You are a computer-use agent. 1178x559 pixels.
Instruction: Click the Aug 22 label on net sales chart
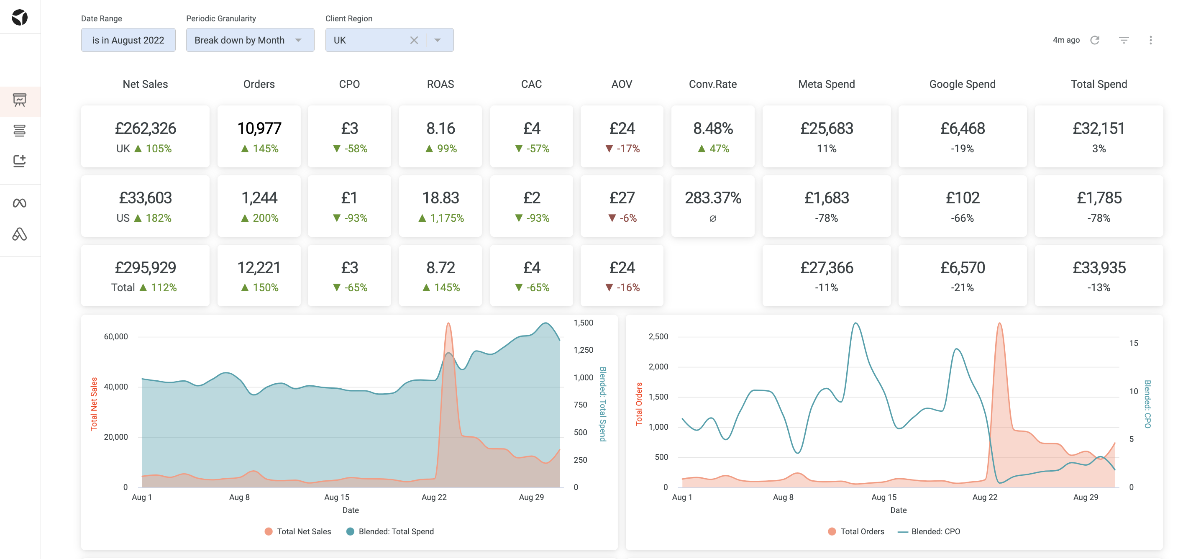[x=434, y=497]
